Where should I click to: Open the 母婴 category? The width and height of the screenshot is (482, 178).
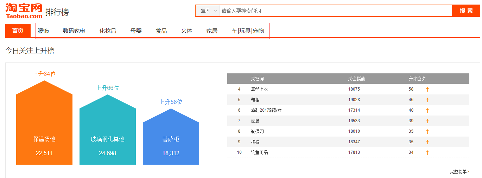coord(136,31)
